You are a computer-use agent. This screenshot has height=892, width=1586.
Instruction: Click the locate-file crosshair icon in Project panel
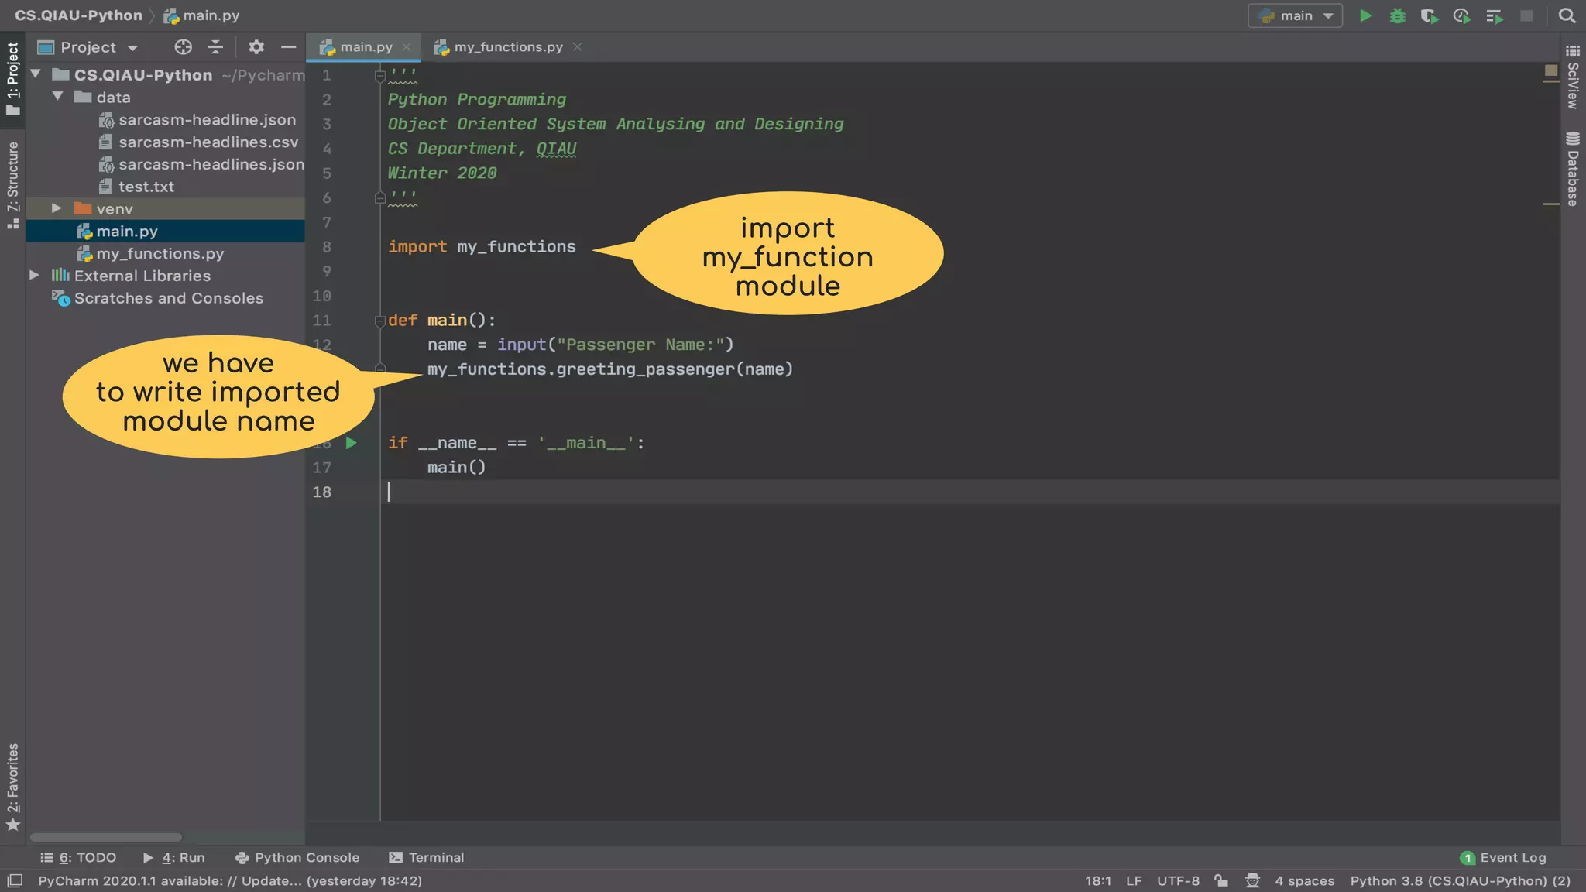pos(183,47)
